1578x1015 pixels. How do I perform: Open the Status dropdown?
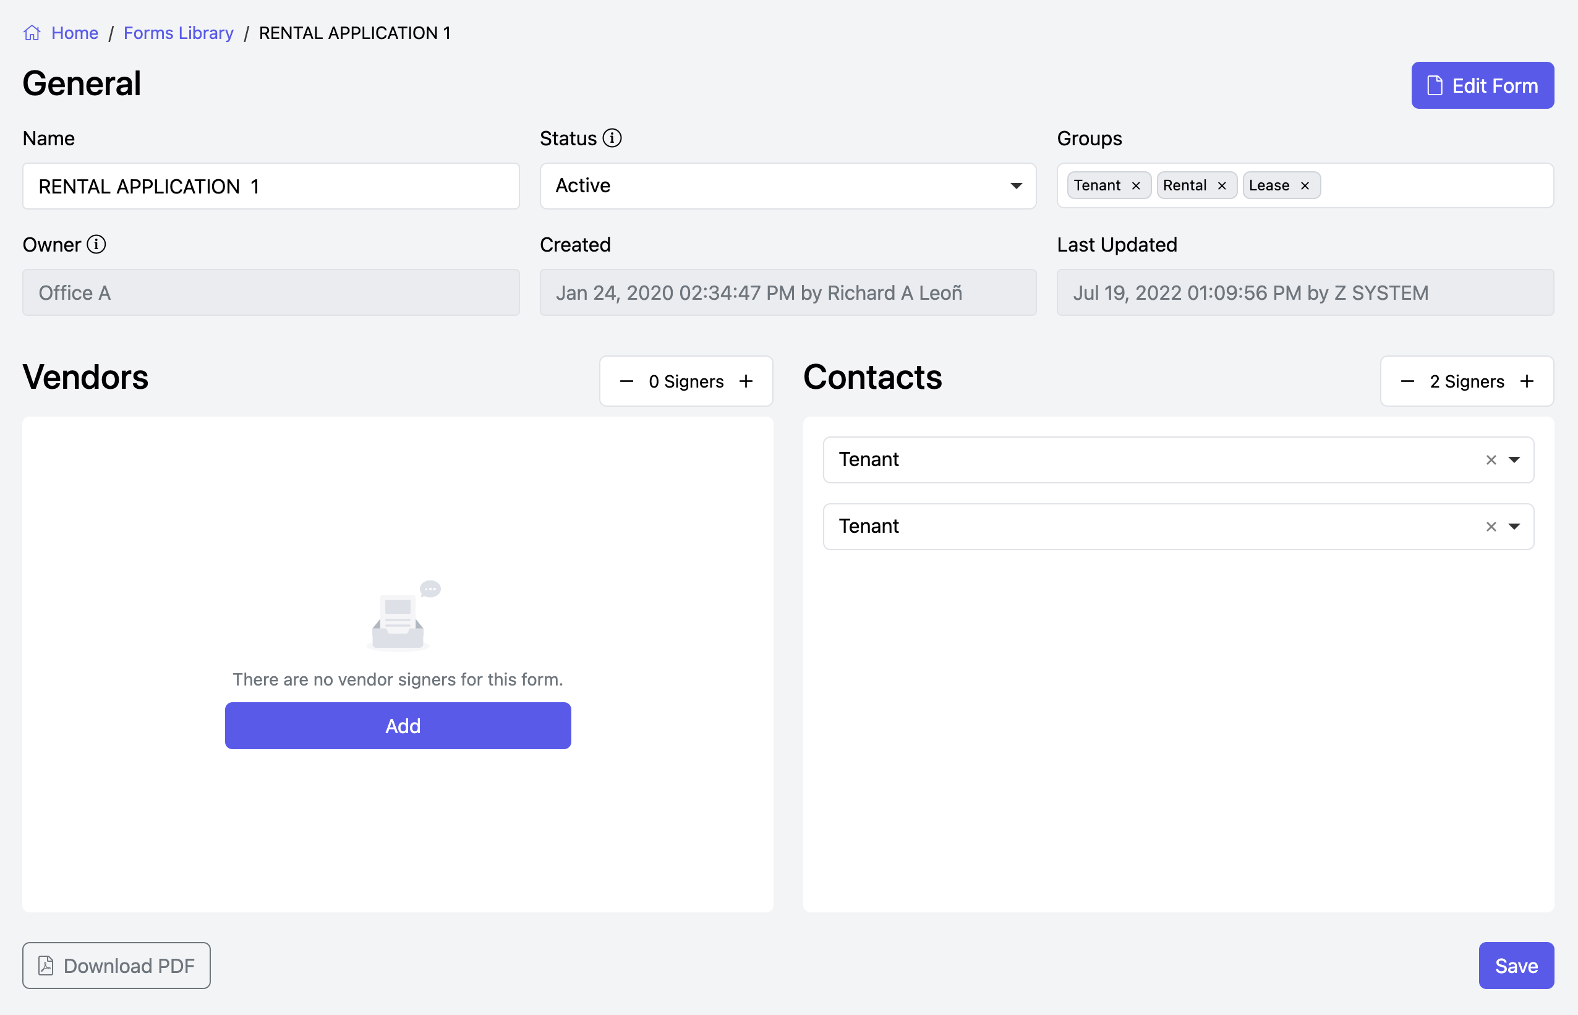coord(787,186)
